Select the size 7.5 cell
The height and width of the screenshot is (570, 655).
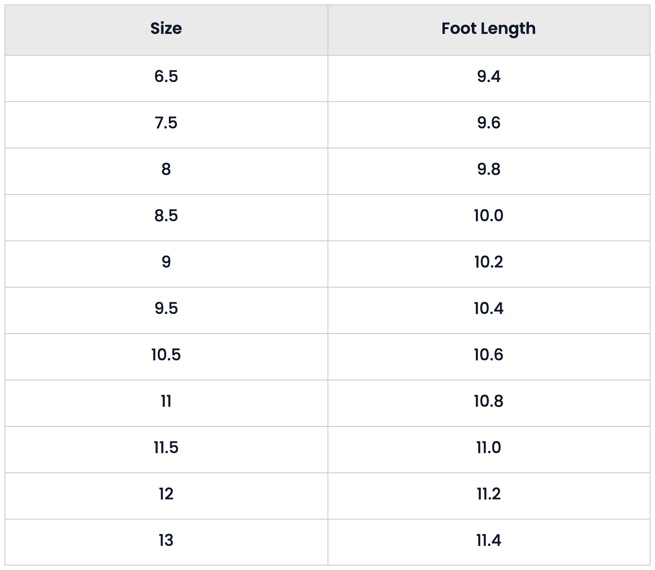[166, 125]
